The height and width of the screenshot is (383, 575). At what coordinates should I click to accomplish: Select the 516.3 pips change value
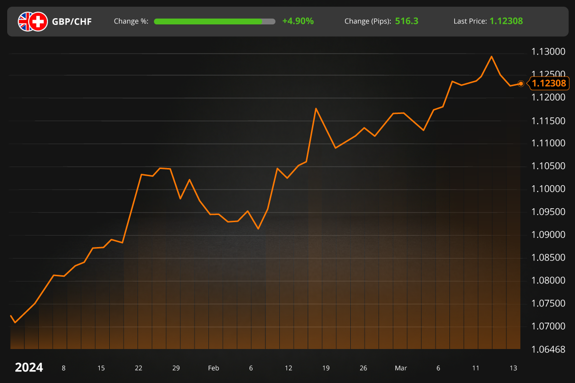[x=408, y=21]
